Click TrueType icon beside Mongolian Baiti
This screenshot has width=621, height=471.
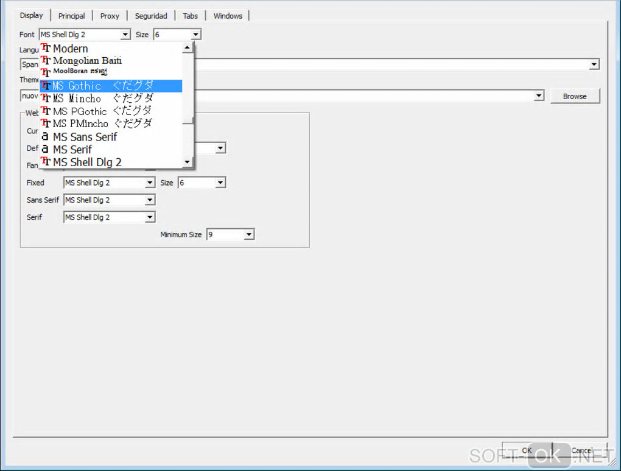tap(46, 60)
